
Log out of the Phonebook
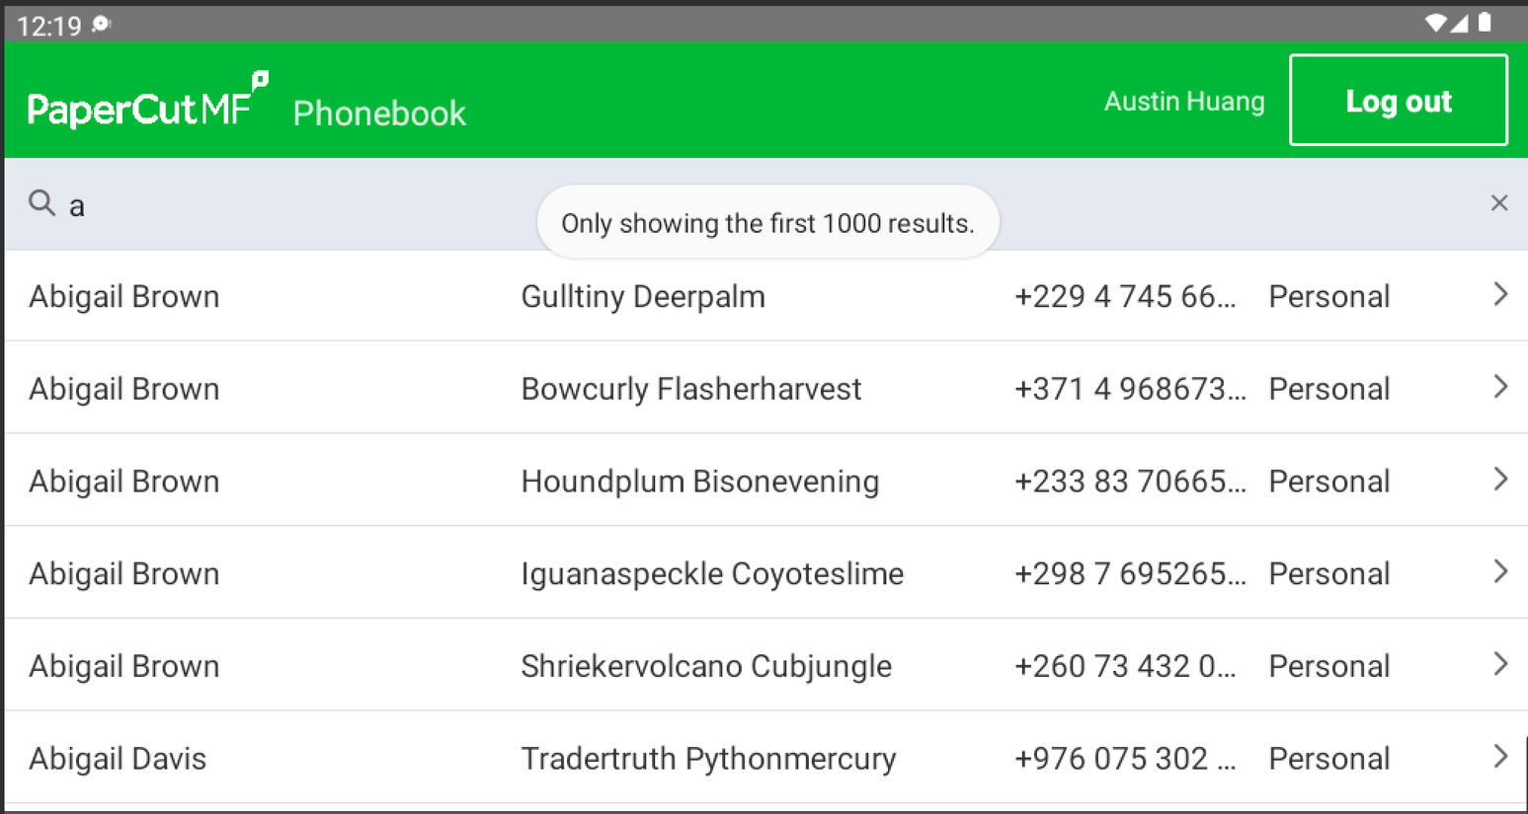(x=1398, y=100)
